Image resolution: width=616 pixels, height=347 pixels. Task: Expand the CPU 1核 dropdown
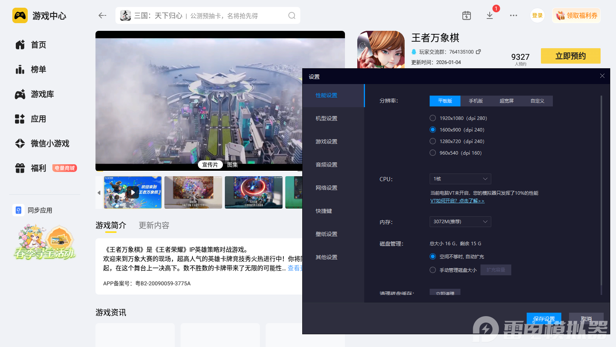pyautogui.click(x=460, y=179)
